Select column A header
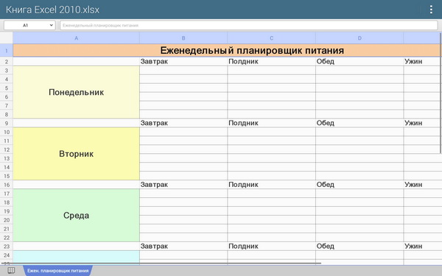This screenshot has width=442, height=276. [x=76, y=38]
